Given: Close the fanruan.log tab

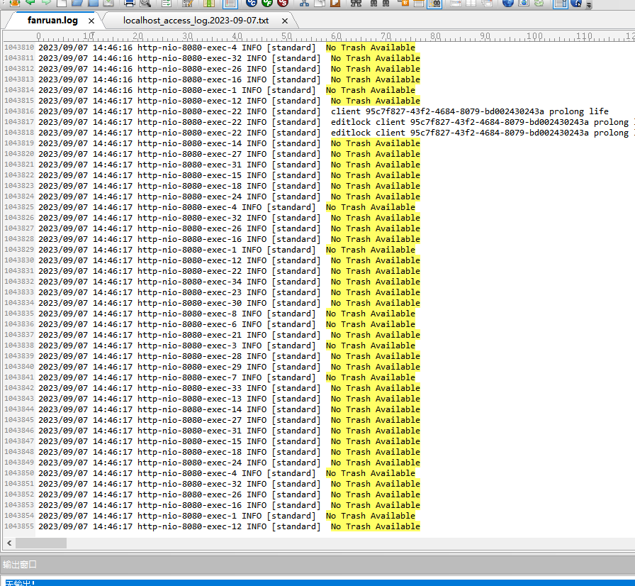Looking at the screenshot, I should (91, 21).
